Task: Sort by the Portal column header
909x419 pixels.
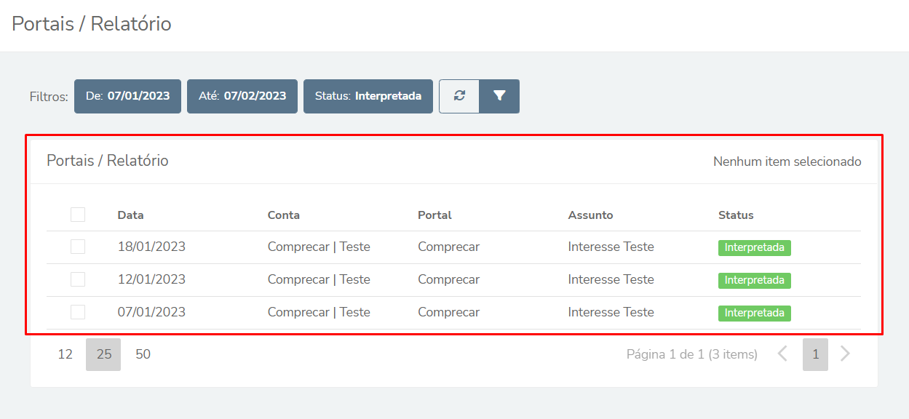Action: point(434,215)
